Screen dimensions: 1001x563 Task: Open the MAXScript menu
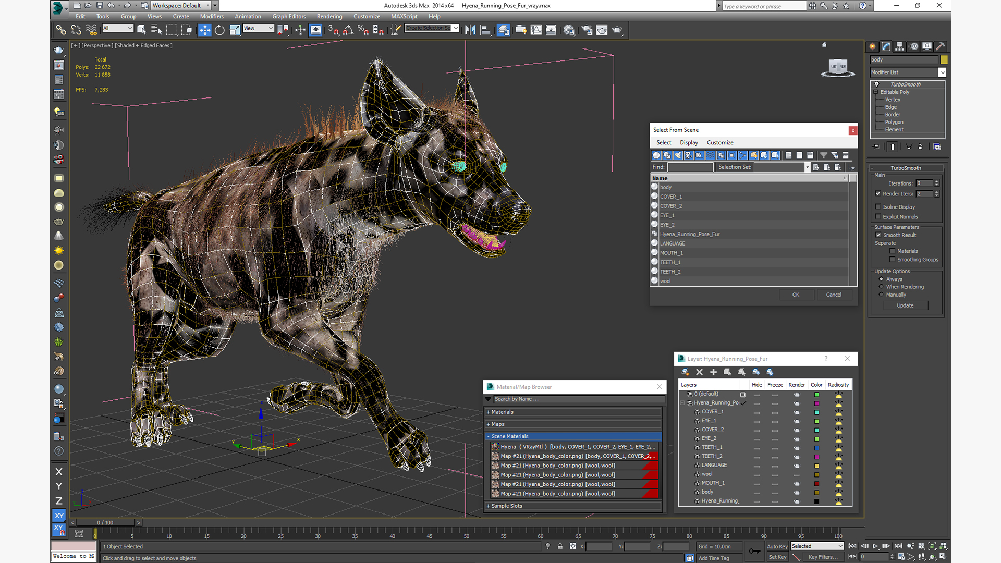404,16
